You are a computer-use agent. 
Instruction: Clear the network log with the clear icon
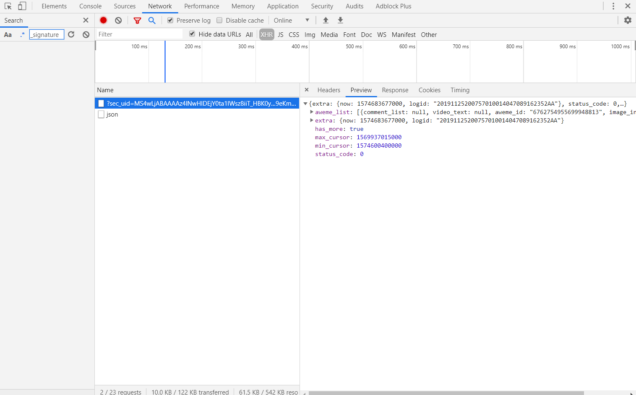pyautogui.click(x=118, y=20)
